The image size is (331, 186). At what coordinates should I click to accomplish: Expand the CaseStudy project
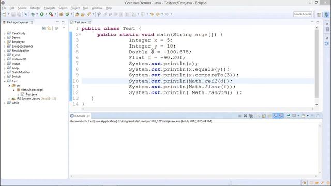pyautogui.click(x=5, y=33)
